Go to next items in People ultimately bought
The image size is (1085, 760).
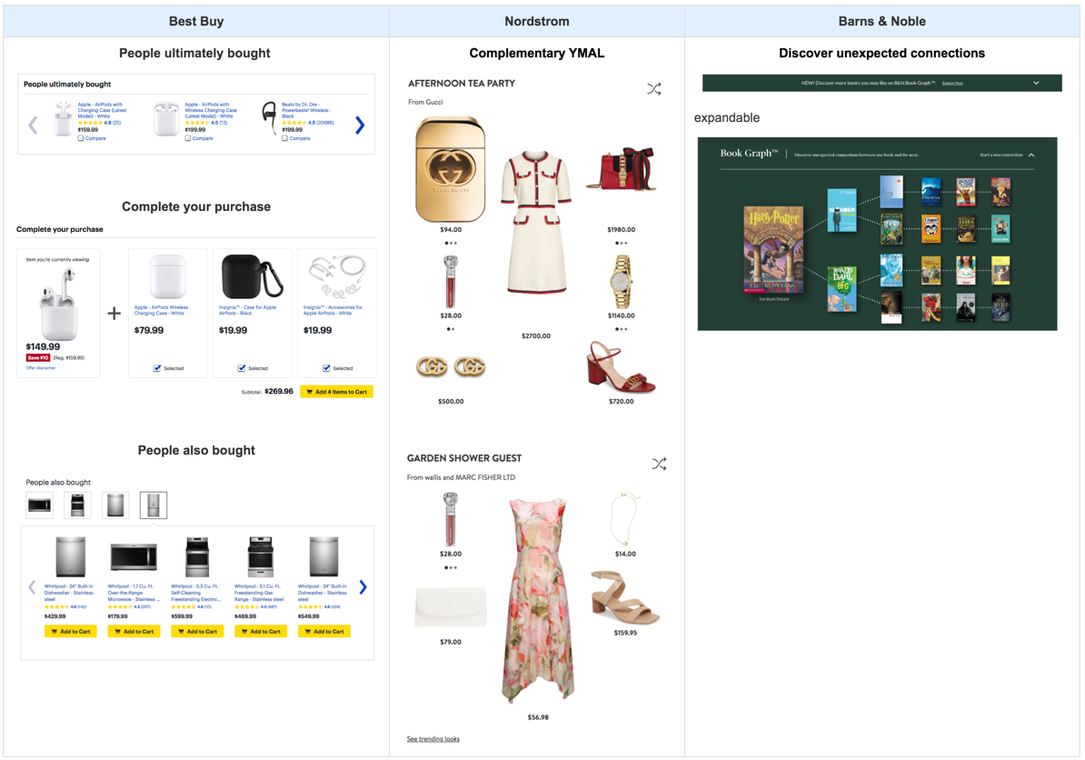360,125
